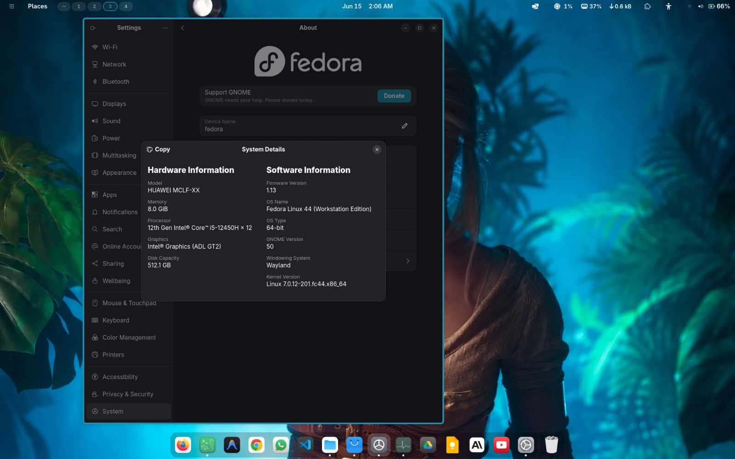Screen dimensions: 735x459
Task: Open Privacy & Security settings
Action: 129,394
